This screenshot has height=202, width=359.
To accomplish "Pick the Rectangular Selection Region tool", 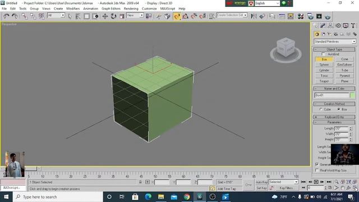I will point(86,16).
